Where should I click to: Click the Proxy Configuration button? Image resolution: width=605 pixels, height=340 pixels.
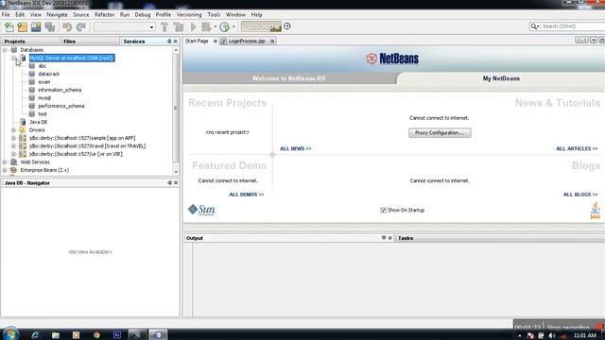click(440, 132)
